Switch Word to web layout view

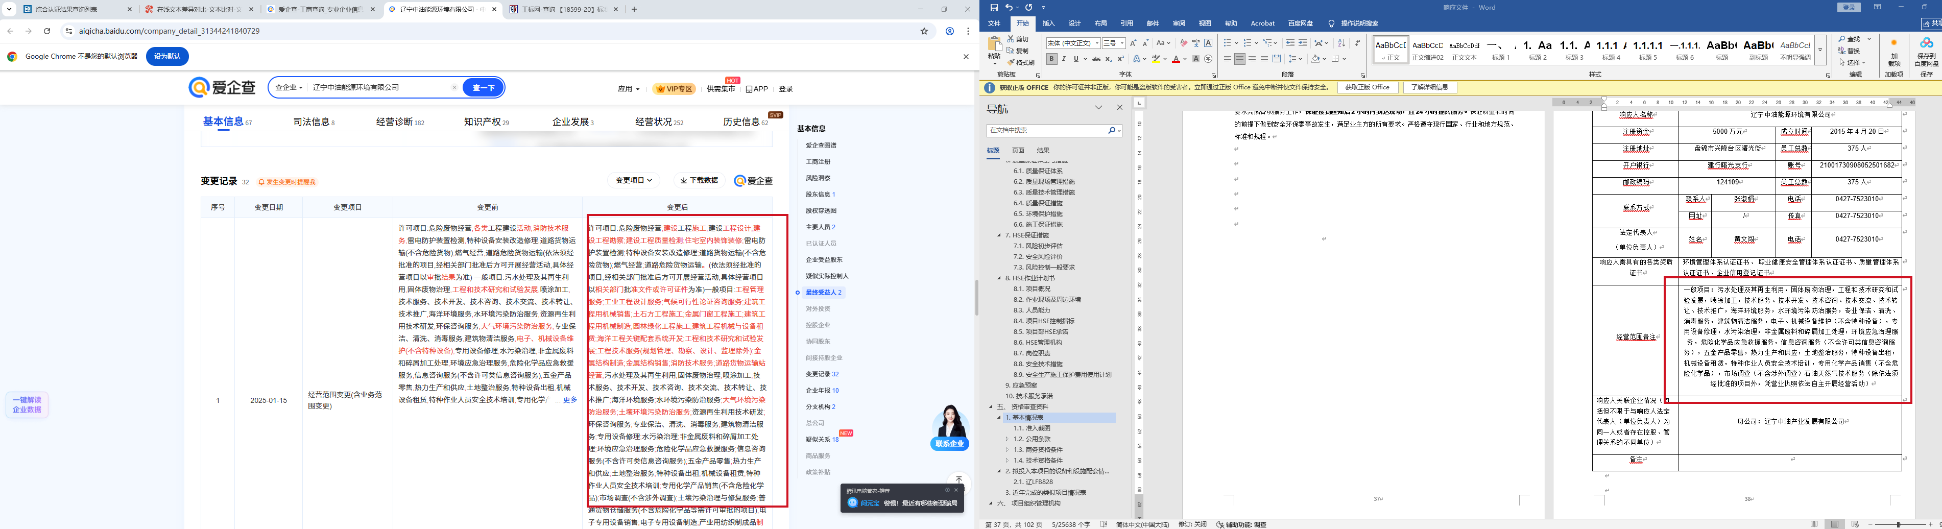[x=1855, y=524]
